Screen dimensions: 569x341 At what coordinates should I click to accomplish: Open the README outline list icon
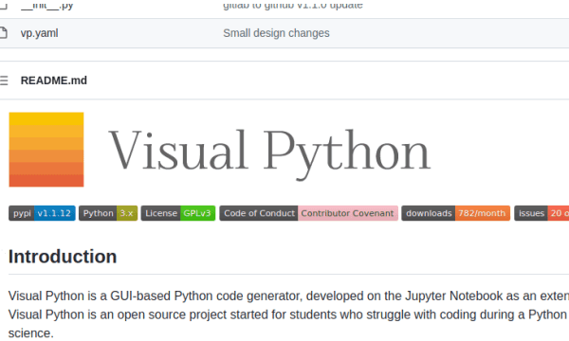coord(4,81)
